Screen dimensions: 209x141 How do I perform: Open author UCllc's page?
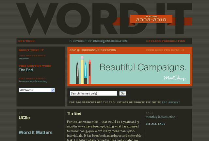24,118
